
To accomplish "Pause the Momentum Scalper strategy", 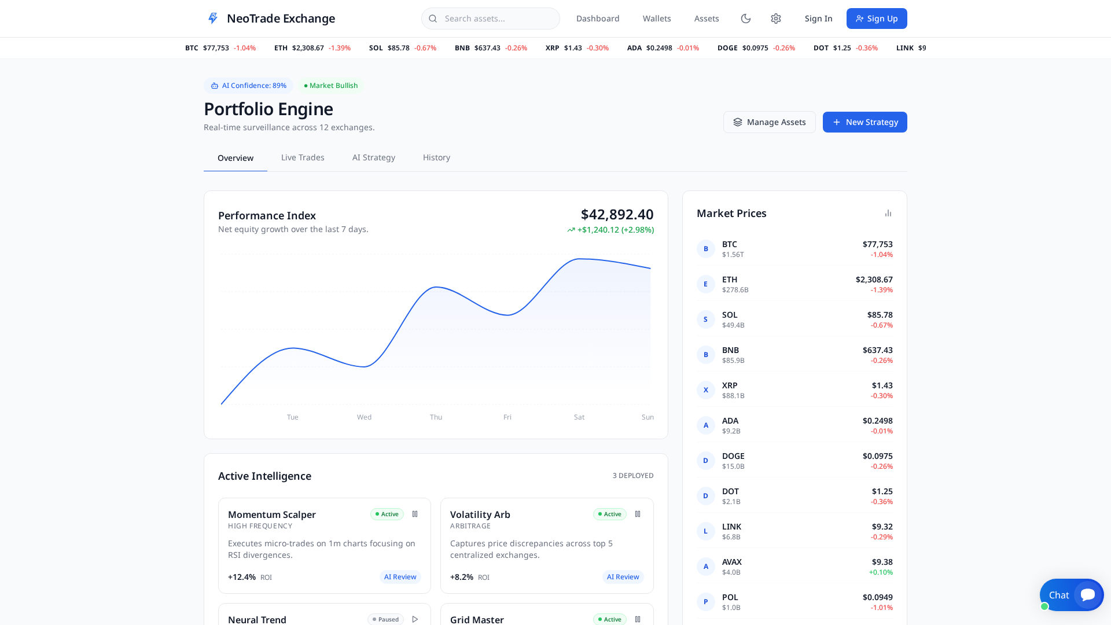I will [415, 514].
